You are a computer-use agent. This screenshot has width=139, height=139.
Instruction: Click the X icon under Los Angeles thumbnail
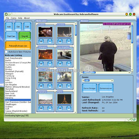[69, 64]
